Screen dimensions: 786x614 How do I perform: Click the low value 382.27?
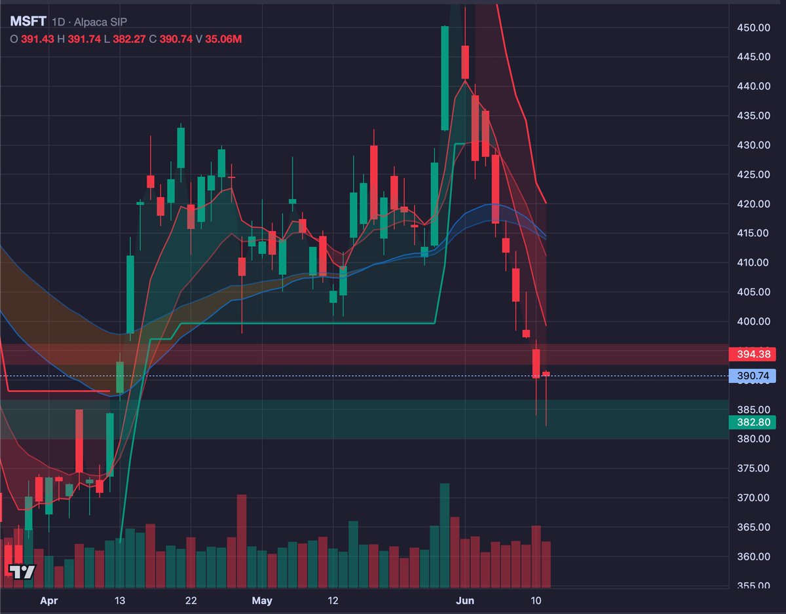[129, 39]
